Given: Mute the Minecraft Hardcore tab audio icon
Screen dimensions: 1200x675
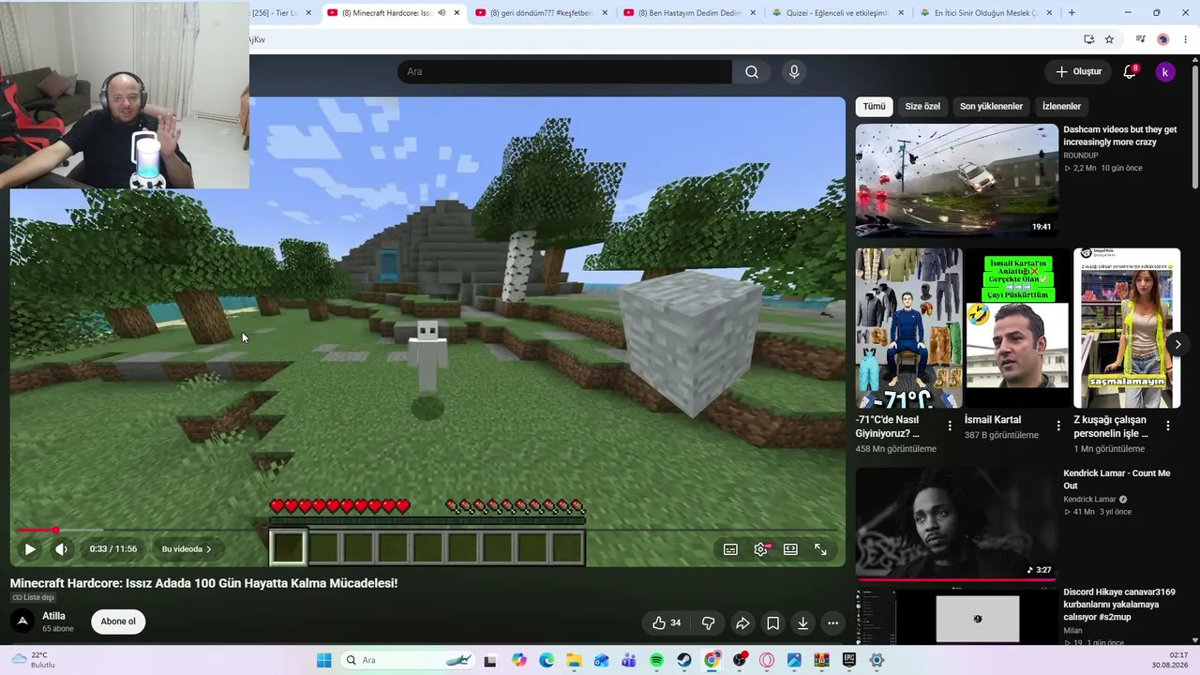Looking at the screenshot, I should [x=442, y=13].
